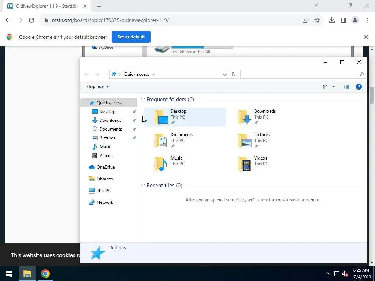Select the Downloads folder tile
Viewport: 375px width, 281px height.
tap(268, 117)
